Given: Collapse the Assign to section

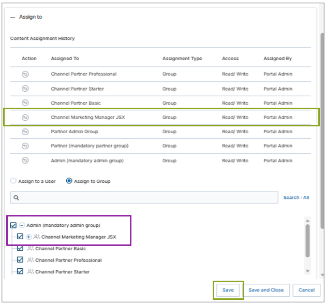Looking at the screenshot, I should click(12, 18).
